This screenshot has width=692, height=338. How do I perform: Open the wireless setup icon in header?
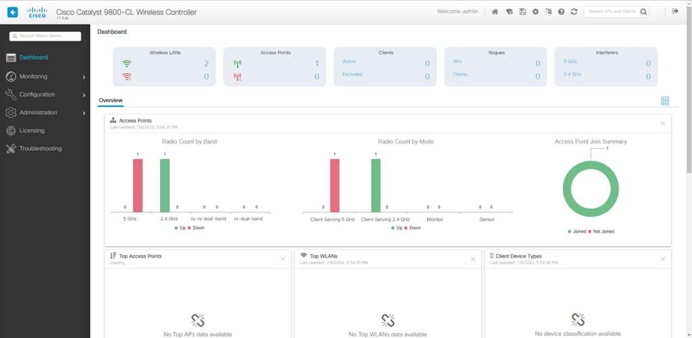(x=509, y=12)
